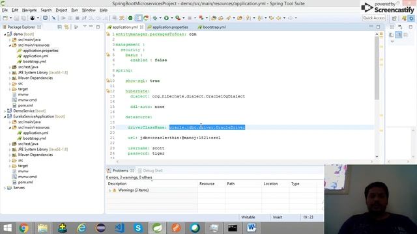
Task: Open the Run button dropdown arrow
Action: tap(171, 18)
